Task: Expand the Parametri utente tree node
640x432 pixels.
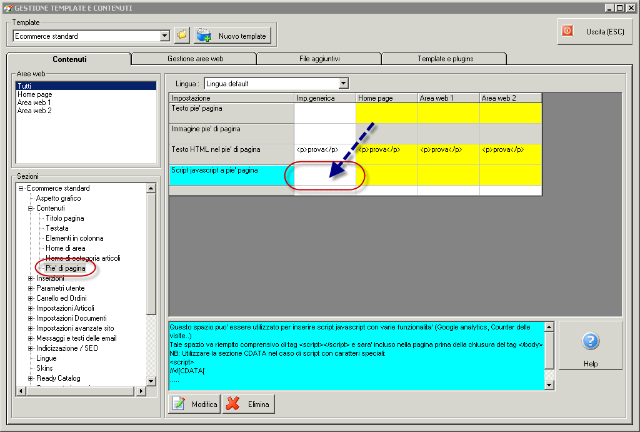Action: (30, 288)
